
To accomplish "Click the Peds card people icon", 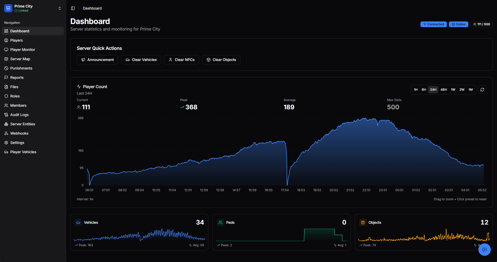I will point(220,222).
